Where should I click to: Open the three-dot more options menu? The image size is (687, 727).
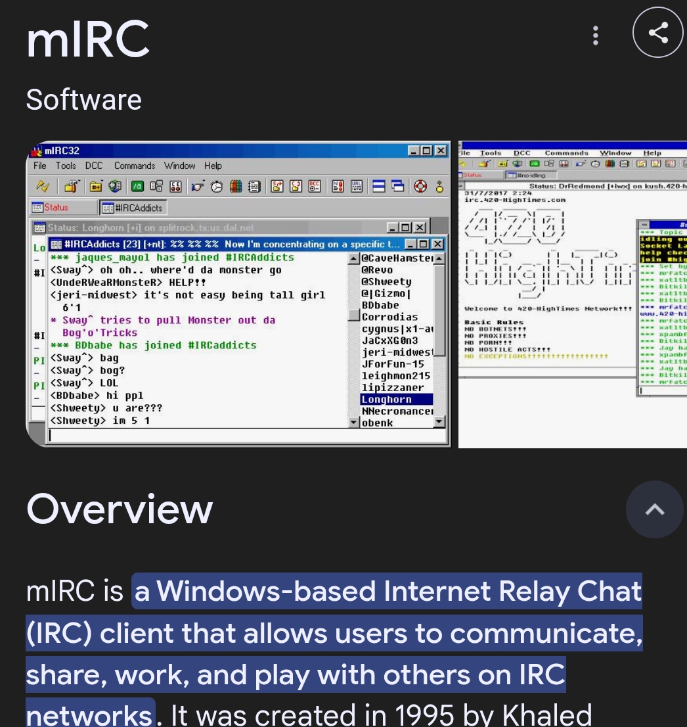(596, 35)
